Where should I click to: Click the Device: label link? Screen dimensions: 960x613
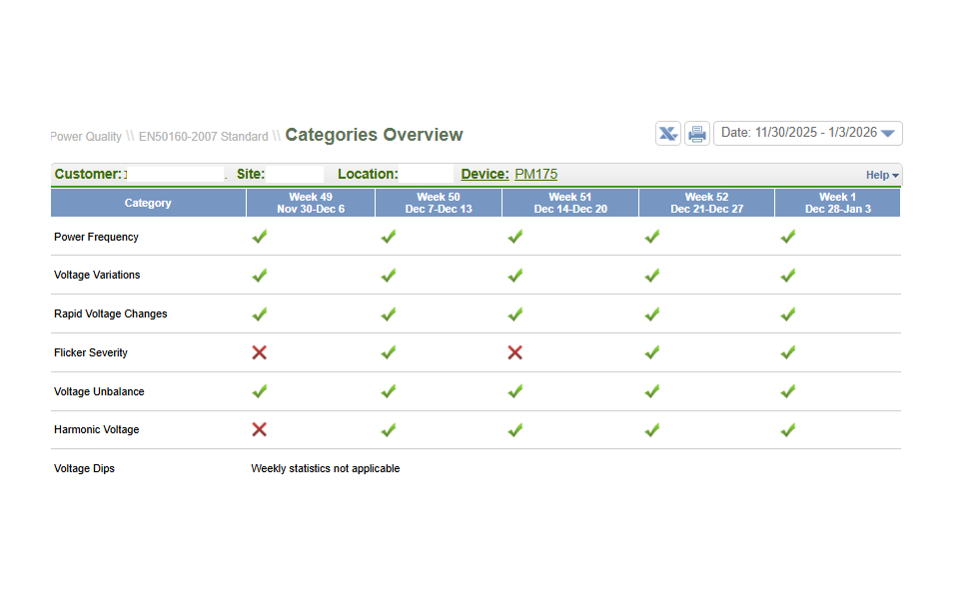484,175
